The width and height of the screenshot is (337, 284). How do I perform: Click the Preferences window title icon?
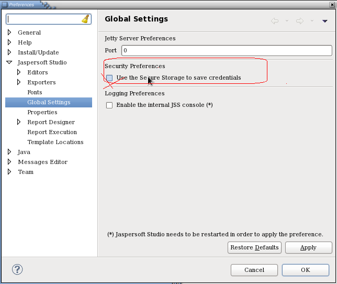(x=5, y=4)
